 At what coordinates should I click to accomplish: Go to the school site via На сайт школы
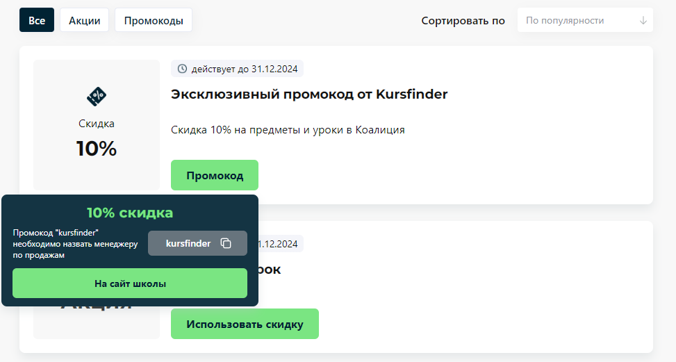(x=130, y=283)
